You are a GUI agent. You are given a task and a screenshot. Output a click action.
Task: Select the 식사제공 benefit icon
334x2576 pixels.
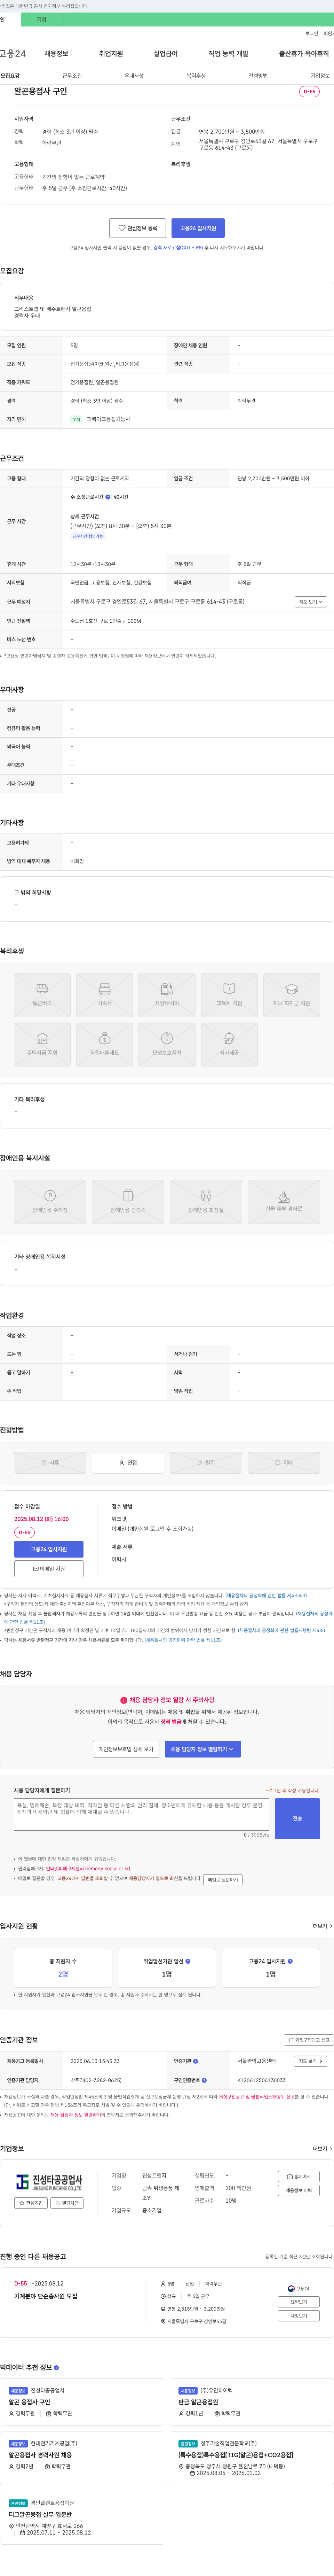point(229,1045)
